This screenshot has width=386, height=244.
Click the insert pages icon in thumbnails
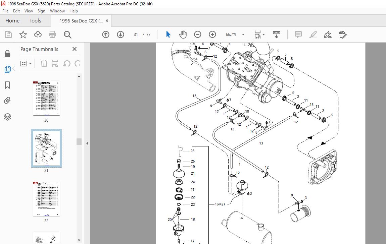[55, 64]
